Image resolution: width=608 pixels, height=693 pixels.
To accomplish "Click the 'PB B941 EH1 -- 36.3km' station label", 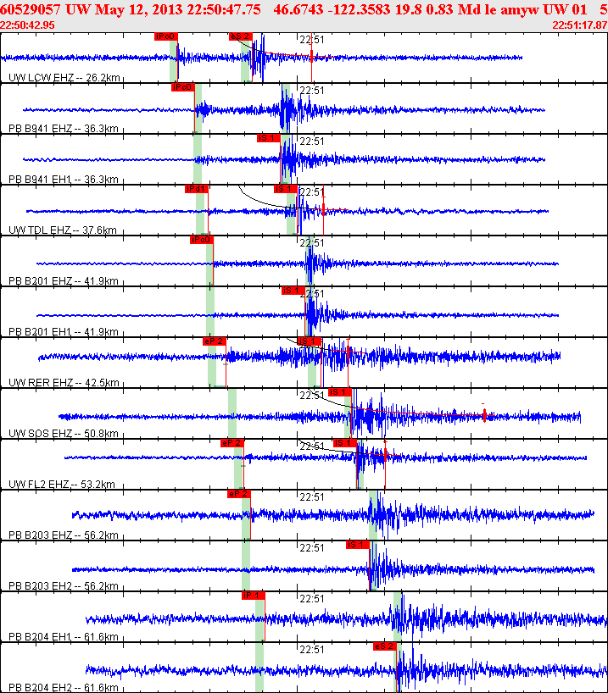I will pyautogui.click(x=64, y=180).
